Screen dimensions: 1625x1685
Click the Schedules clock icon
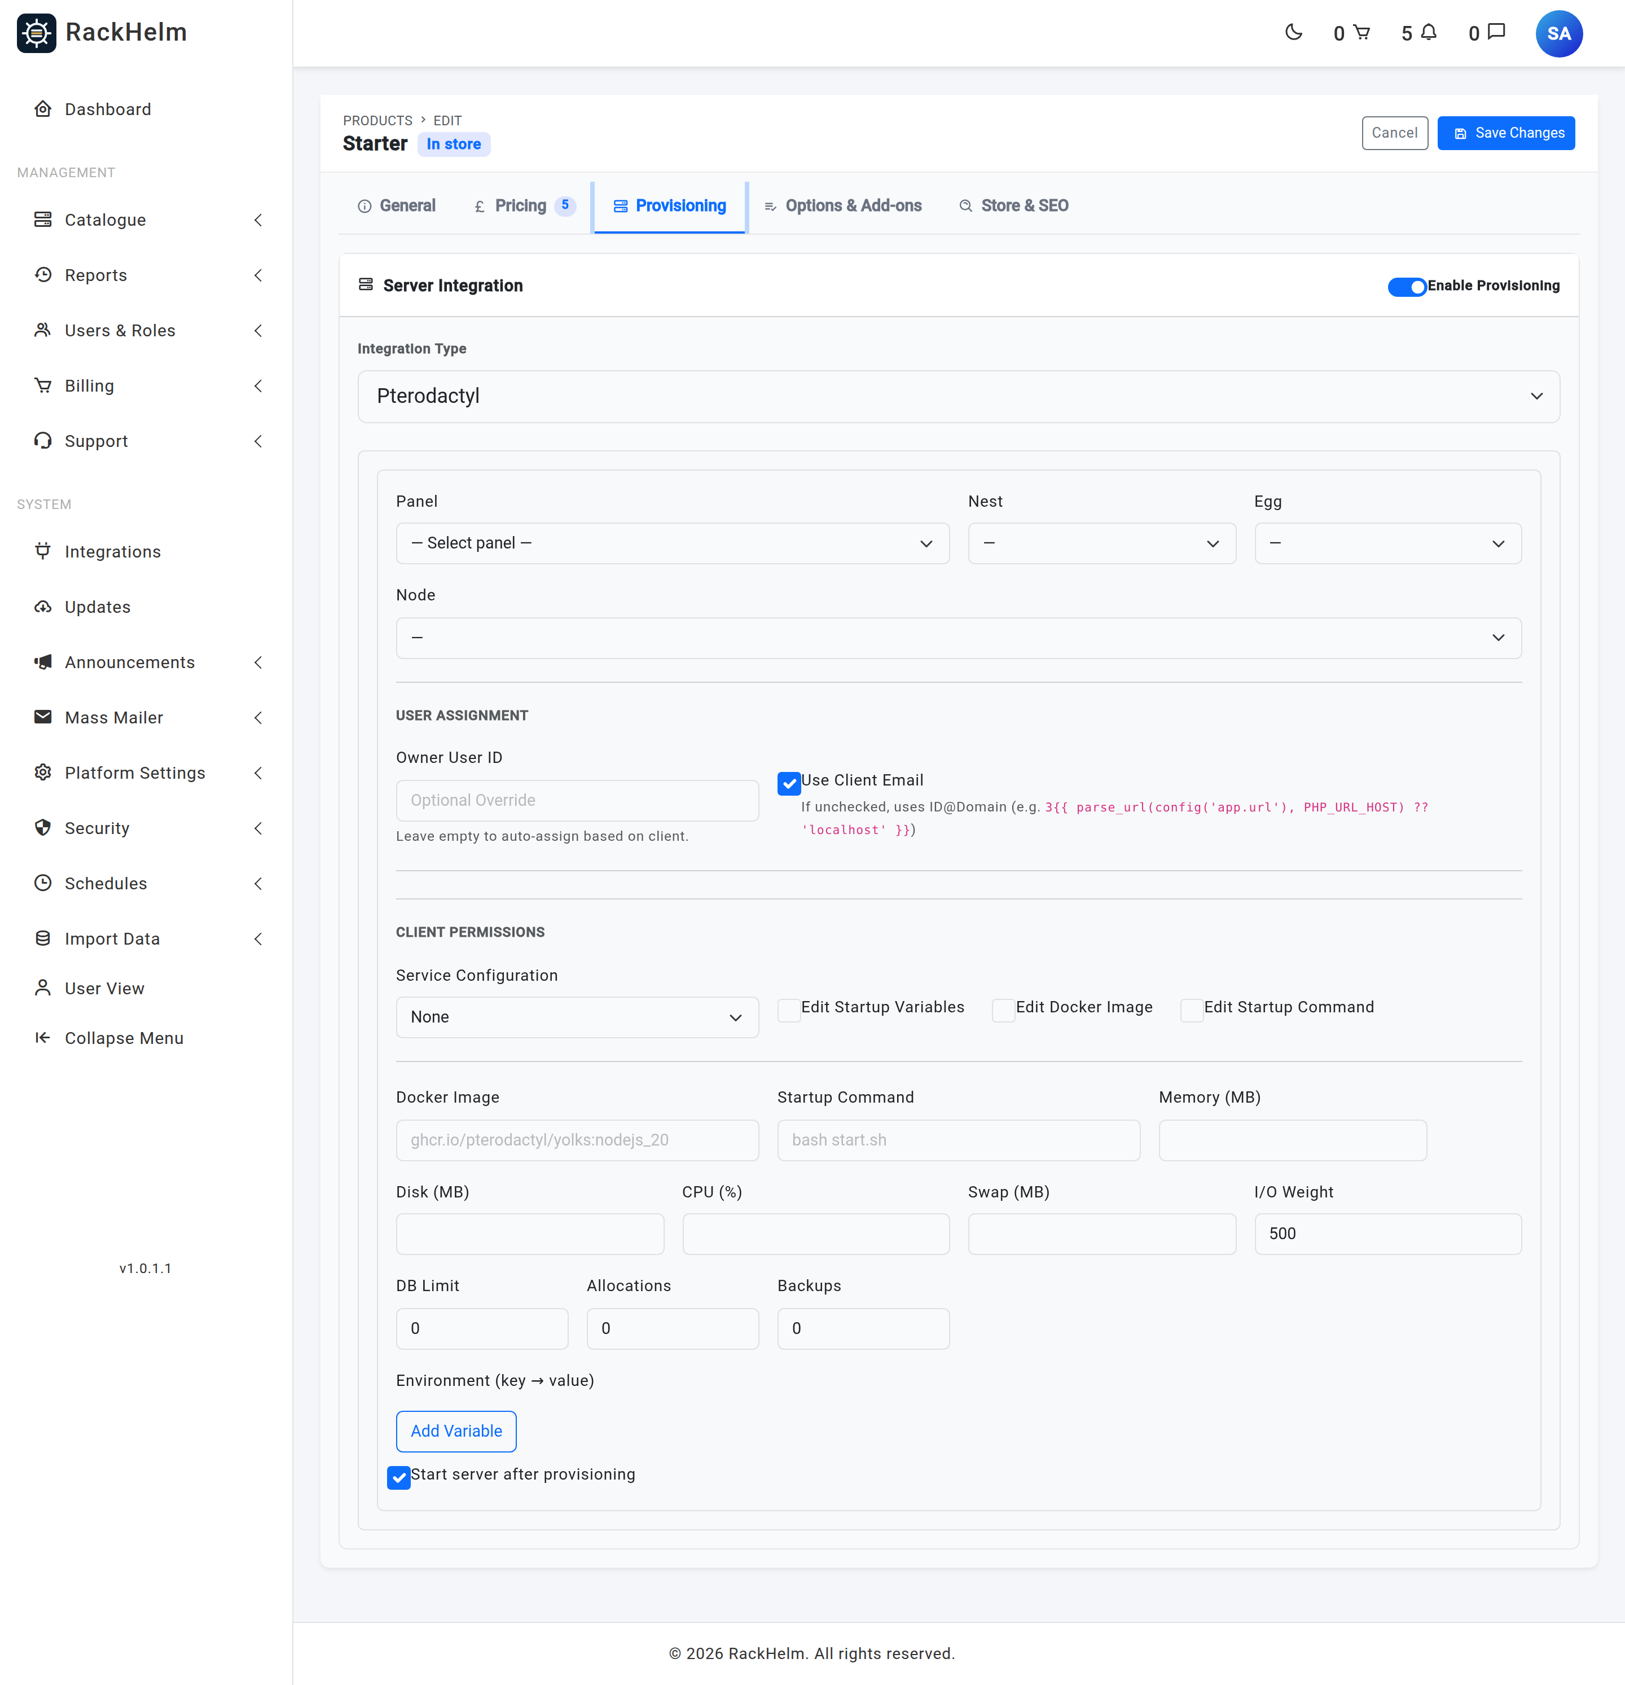[42, 883]
